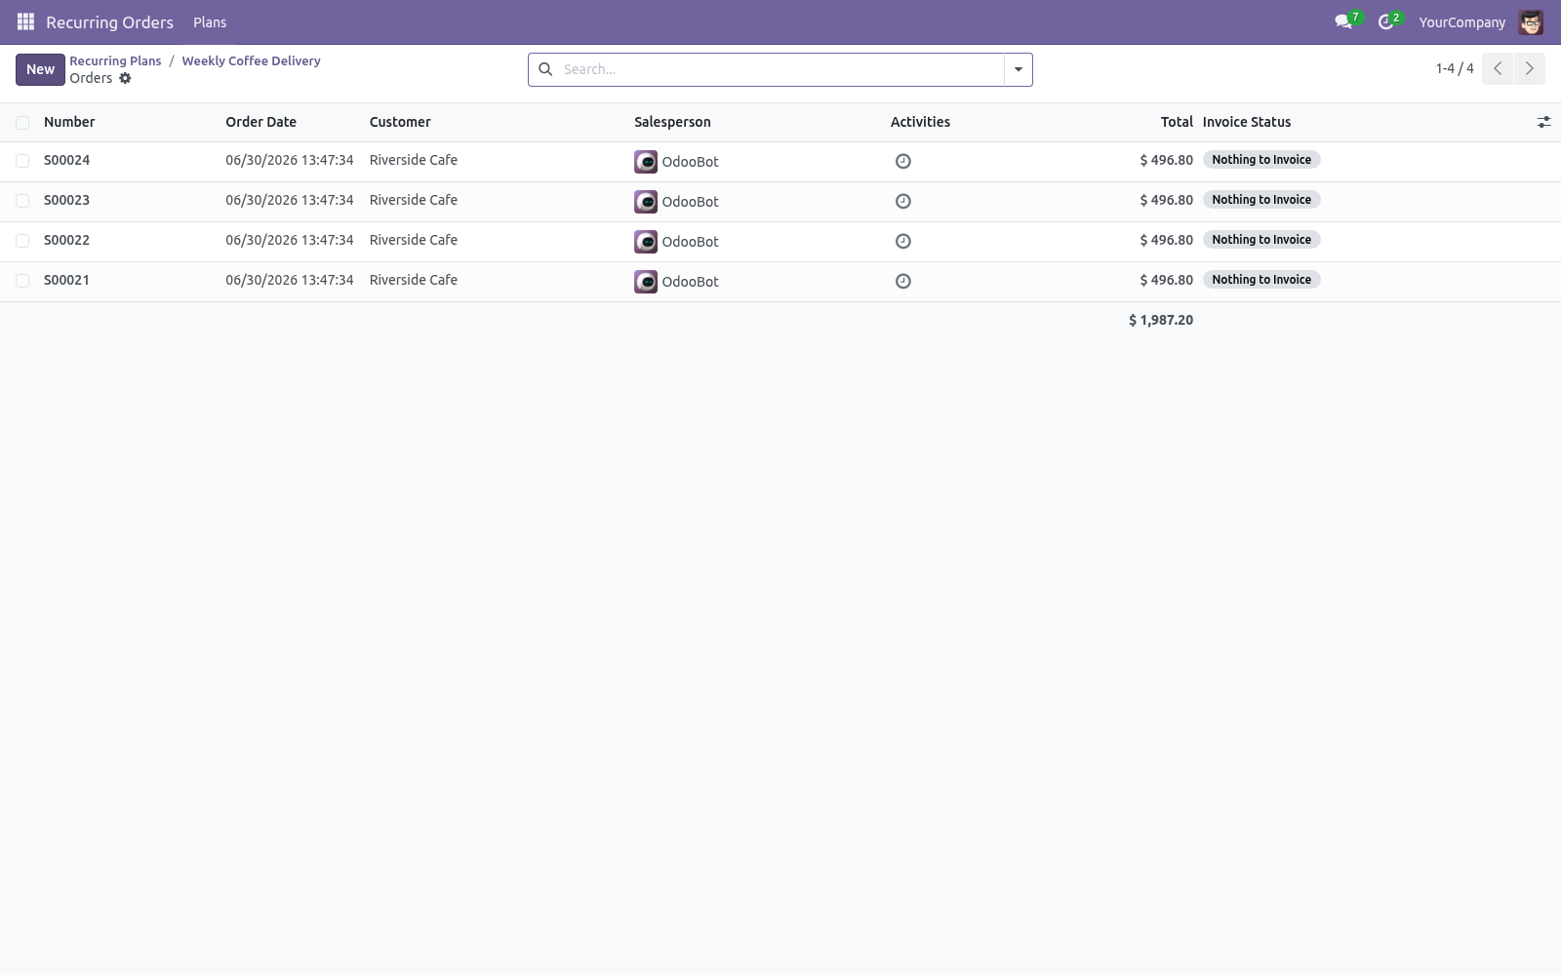Click Riverside Cafe in the S00022 row
1561x975 pixels.
414,240
